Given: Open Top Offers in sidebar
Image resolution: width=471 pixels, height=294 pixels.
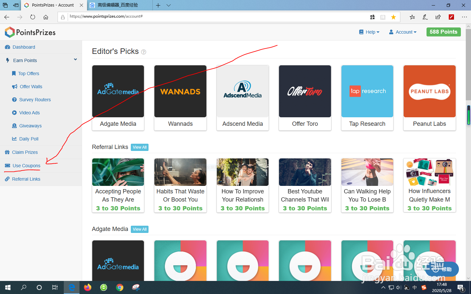Looking at the screenshot, I should (x=26, y=73).
